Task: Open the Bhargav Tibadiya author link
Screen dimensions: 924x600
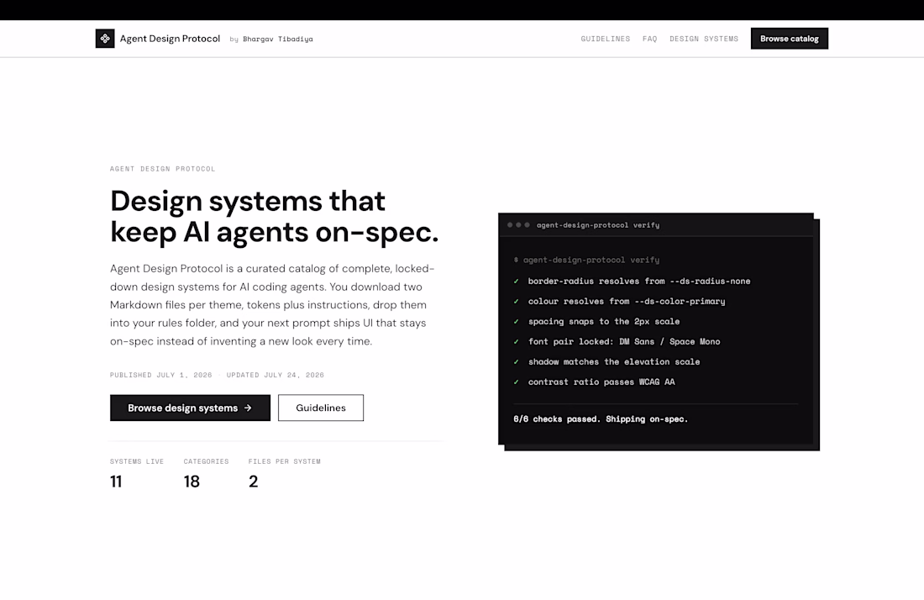Action: click(x=277, y=39)
